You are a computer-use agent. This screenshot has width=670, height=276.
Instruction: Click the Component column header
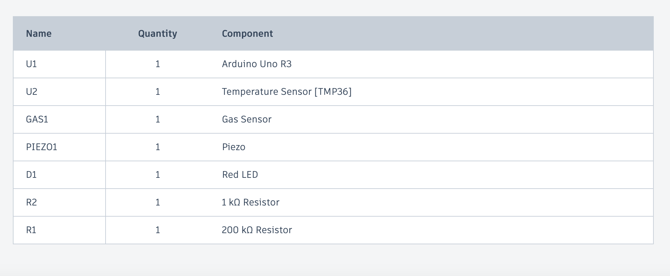247,33
